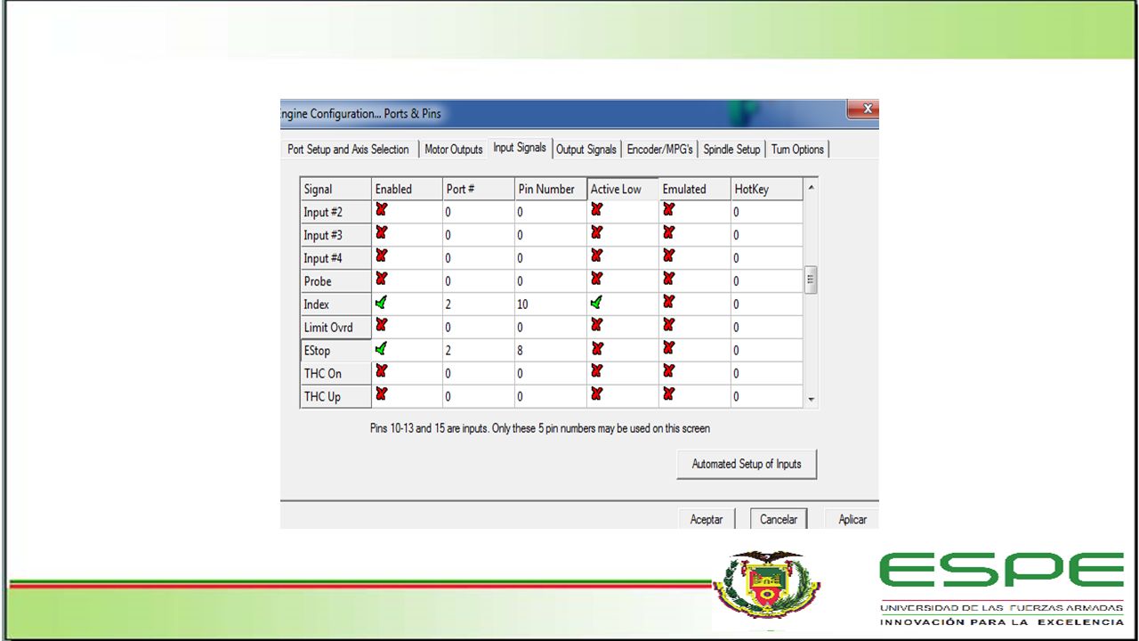This screenshot has width=1139, height=641.
Task: Select the Pin Number cell showing 10
Action: pos(551,304)
